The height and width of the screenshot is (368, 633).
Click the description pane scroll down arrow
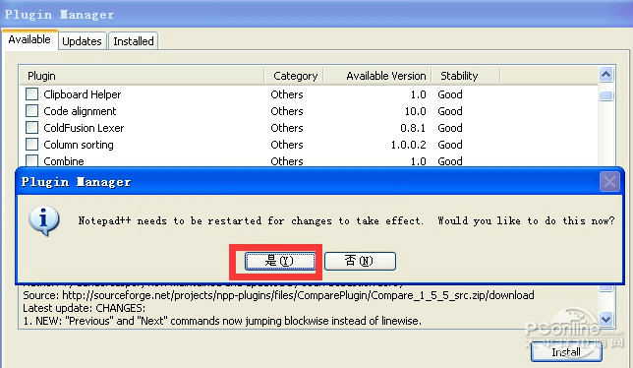click(x=605, y=319)
